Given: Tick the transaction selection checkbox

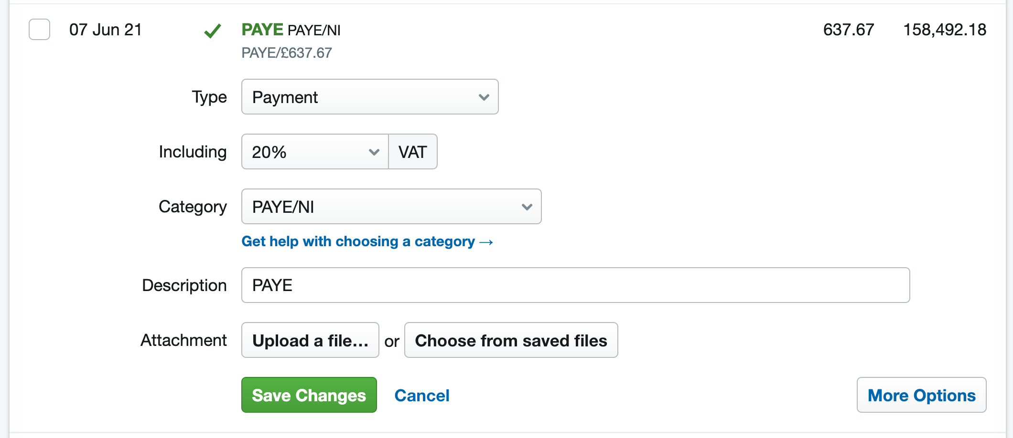Looking at the screenshot, I should (x=39, y=29).
